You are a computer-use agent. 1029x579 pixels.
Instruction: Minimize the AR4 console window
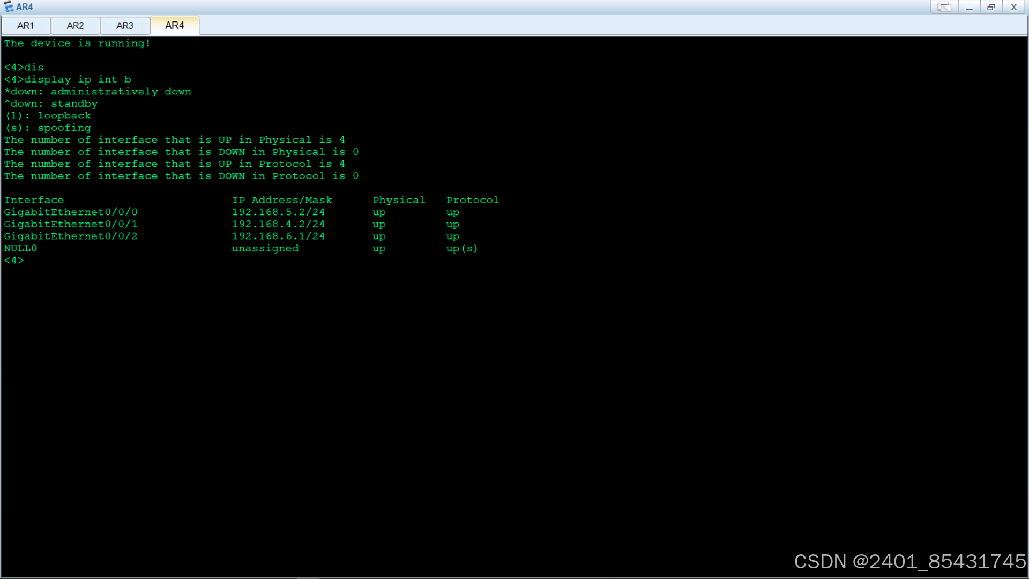[x=969, y=7]
